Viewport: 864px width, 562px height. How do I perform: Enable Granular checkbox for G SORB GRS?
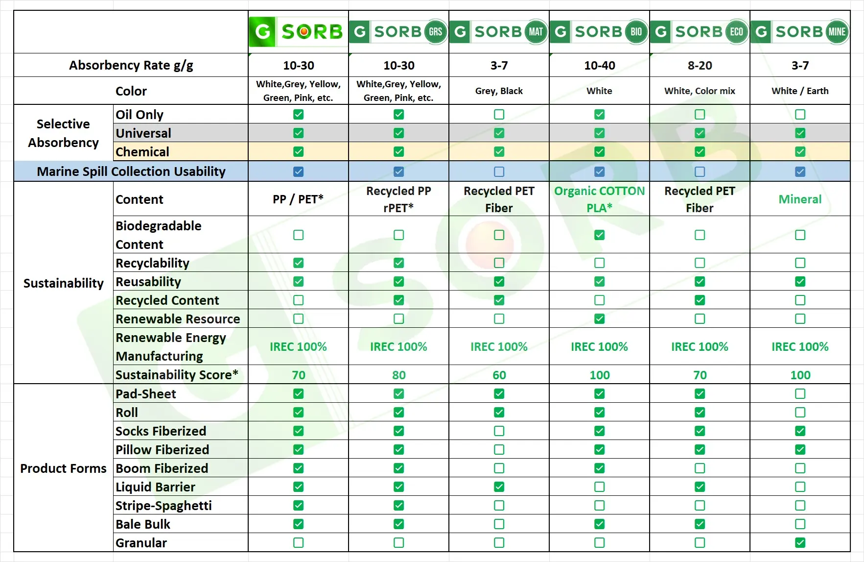[398, 543]
